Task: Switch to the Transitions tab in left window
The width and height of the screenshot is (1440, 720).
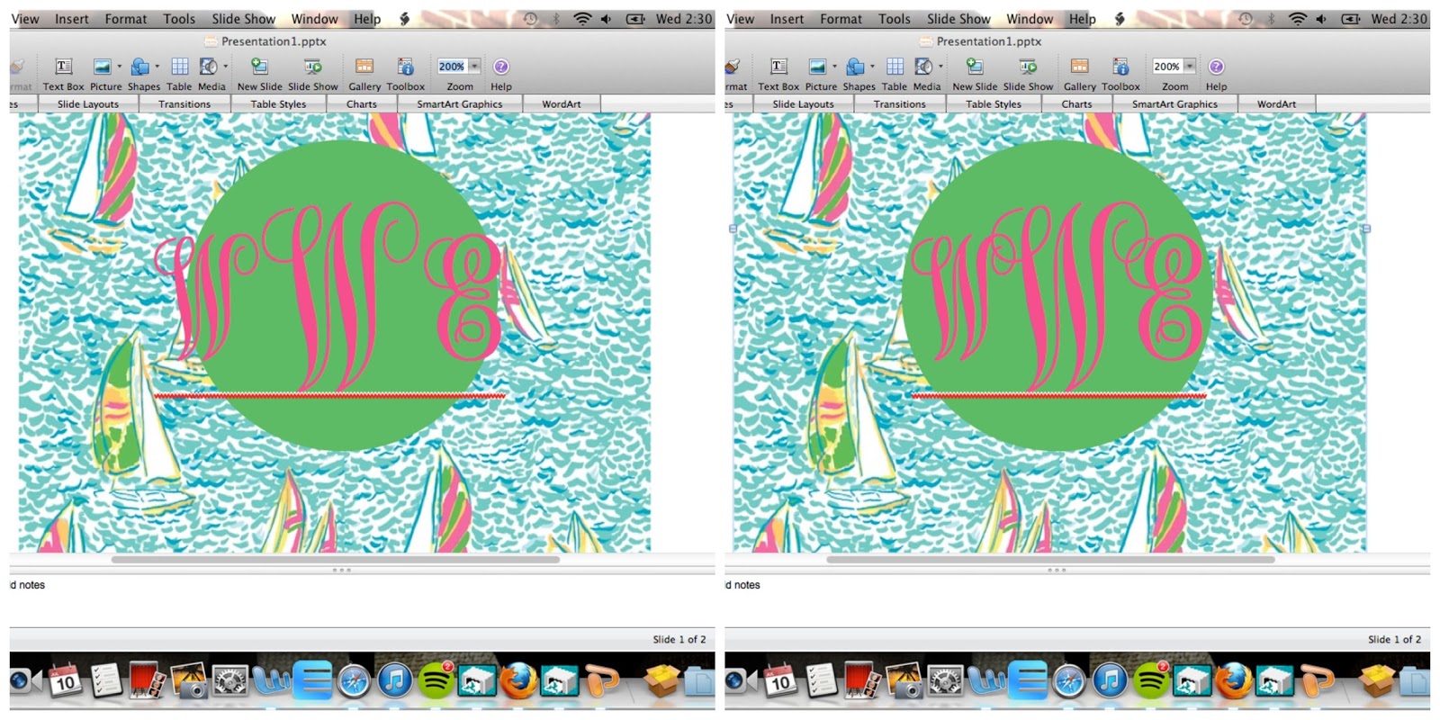Action: [184, 104]
